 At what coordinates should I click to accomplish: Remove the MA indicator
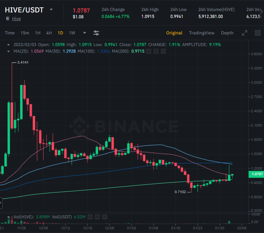coord(163,51)
